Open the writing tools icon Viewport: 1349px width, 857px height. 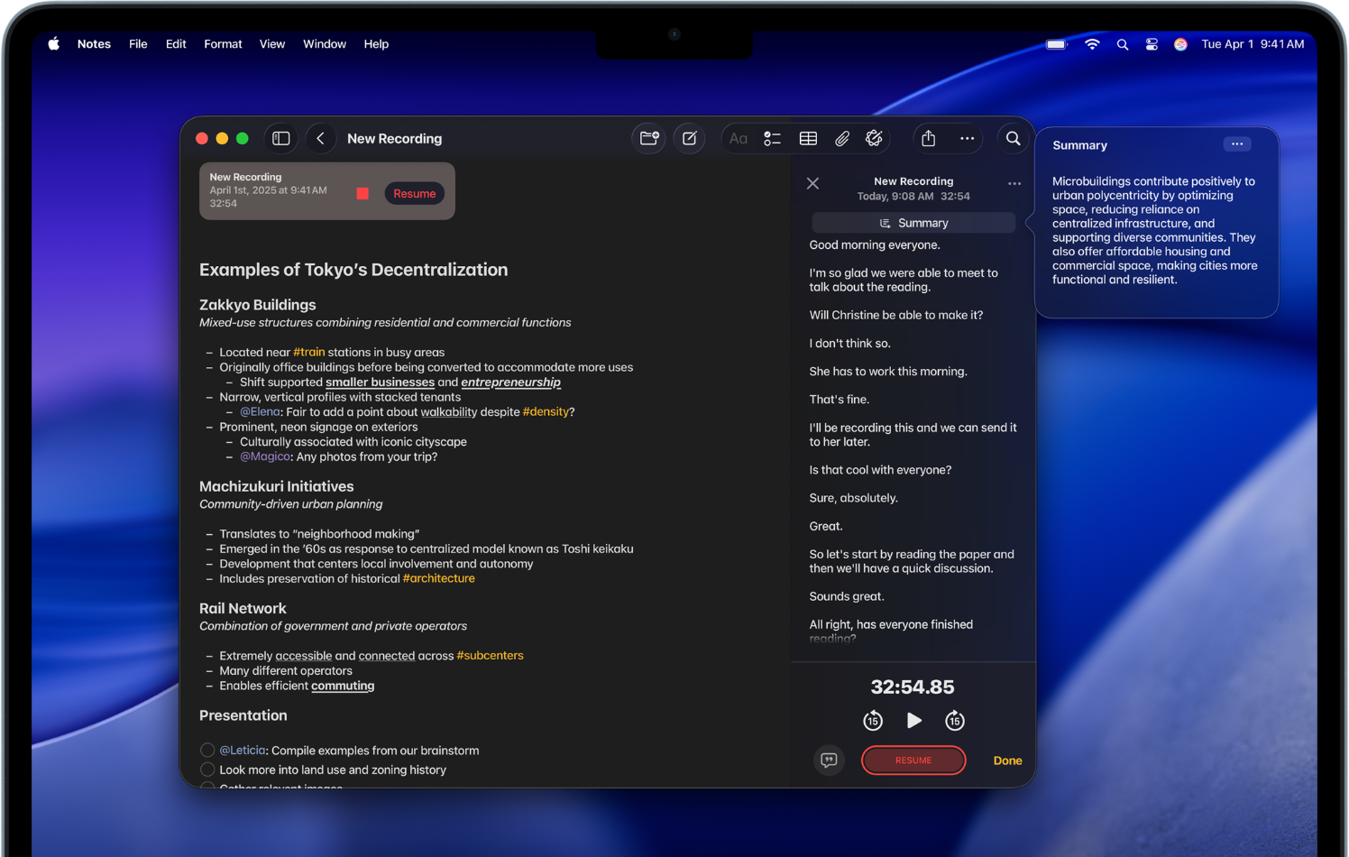click(875, 138)
